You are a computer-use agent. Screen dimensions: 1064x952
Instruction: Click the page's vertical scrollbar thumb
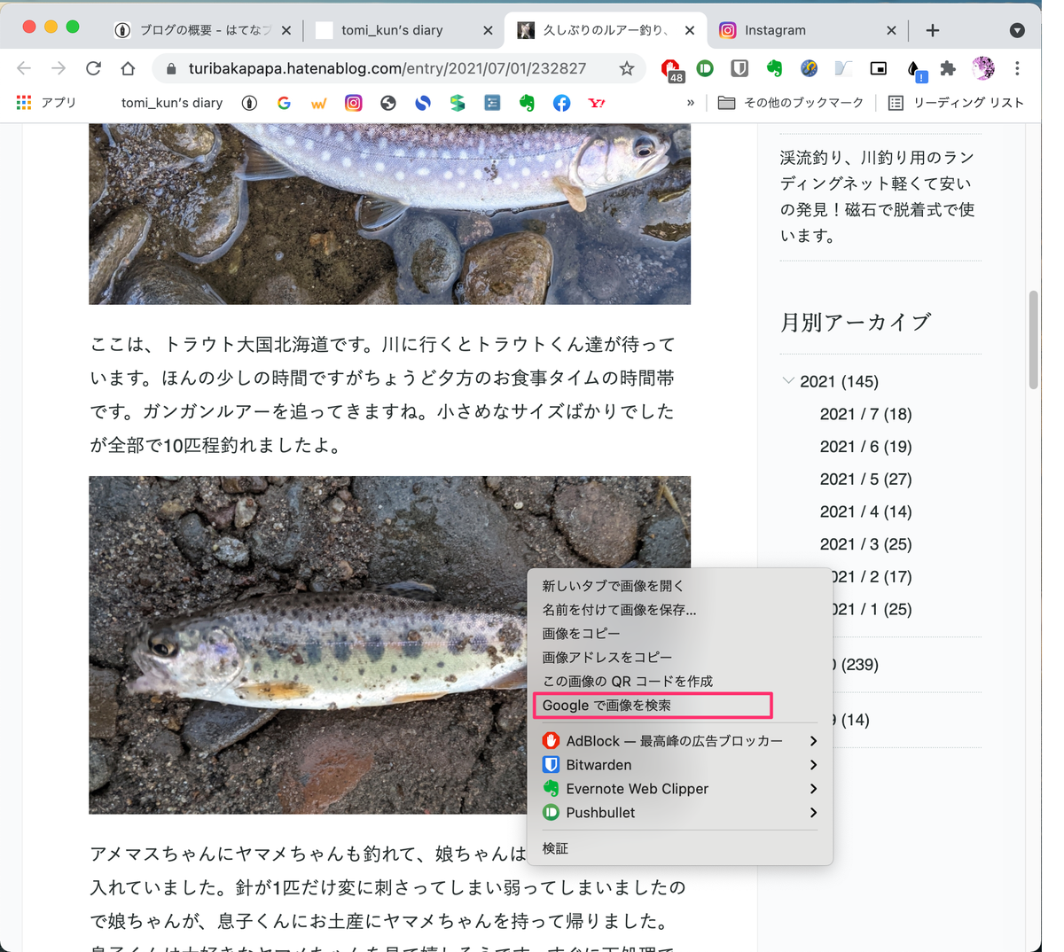(1033, 339)
